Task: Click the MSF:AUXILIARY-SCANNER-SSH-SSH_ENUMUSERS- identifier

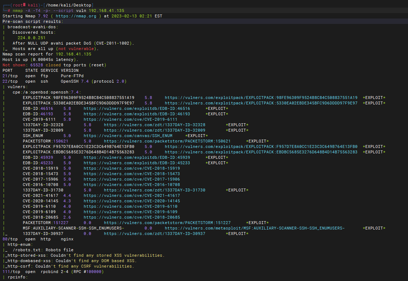Action: click(74, 228)
